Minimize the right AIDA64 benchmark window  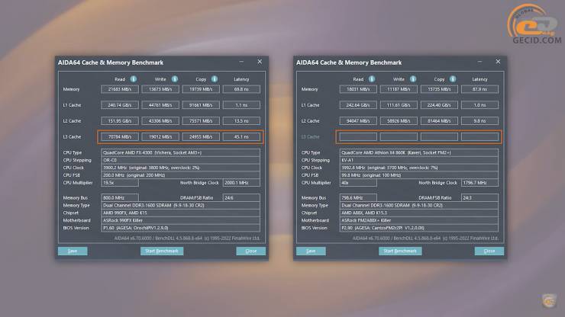tap(479, 62)
